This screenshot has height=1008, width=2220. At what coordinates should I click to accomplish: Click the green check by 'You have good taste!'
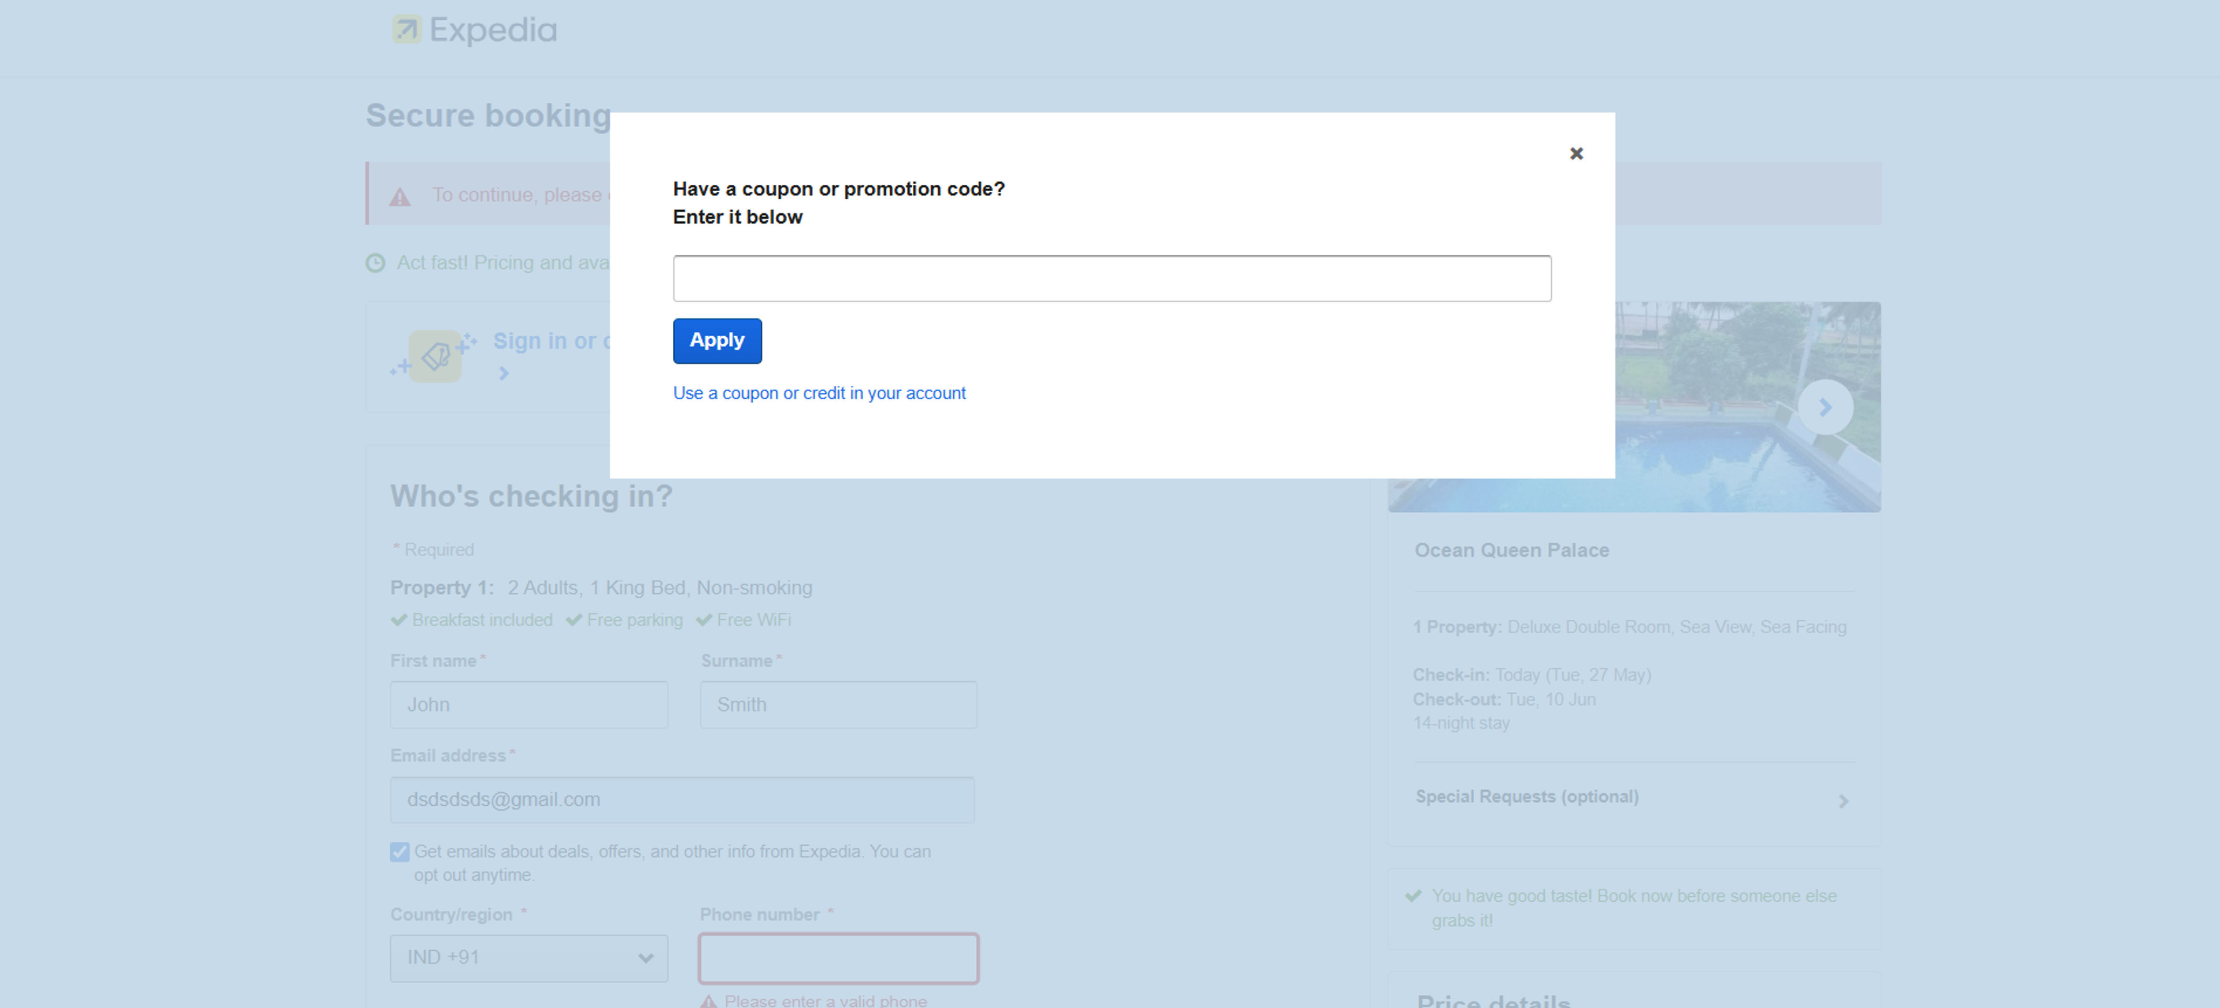(1414, 896)
